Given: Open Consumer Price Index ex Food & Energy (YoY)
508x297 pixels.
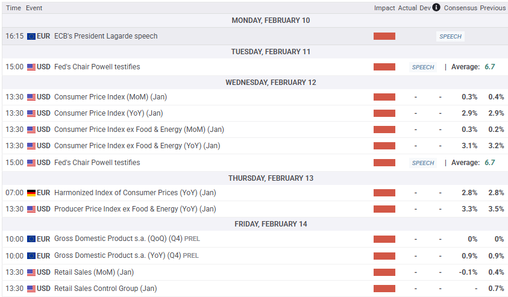Looking at the screenshot, I should 137,146.
